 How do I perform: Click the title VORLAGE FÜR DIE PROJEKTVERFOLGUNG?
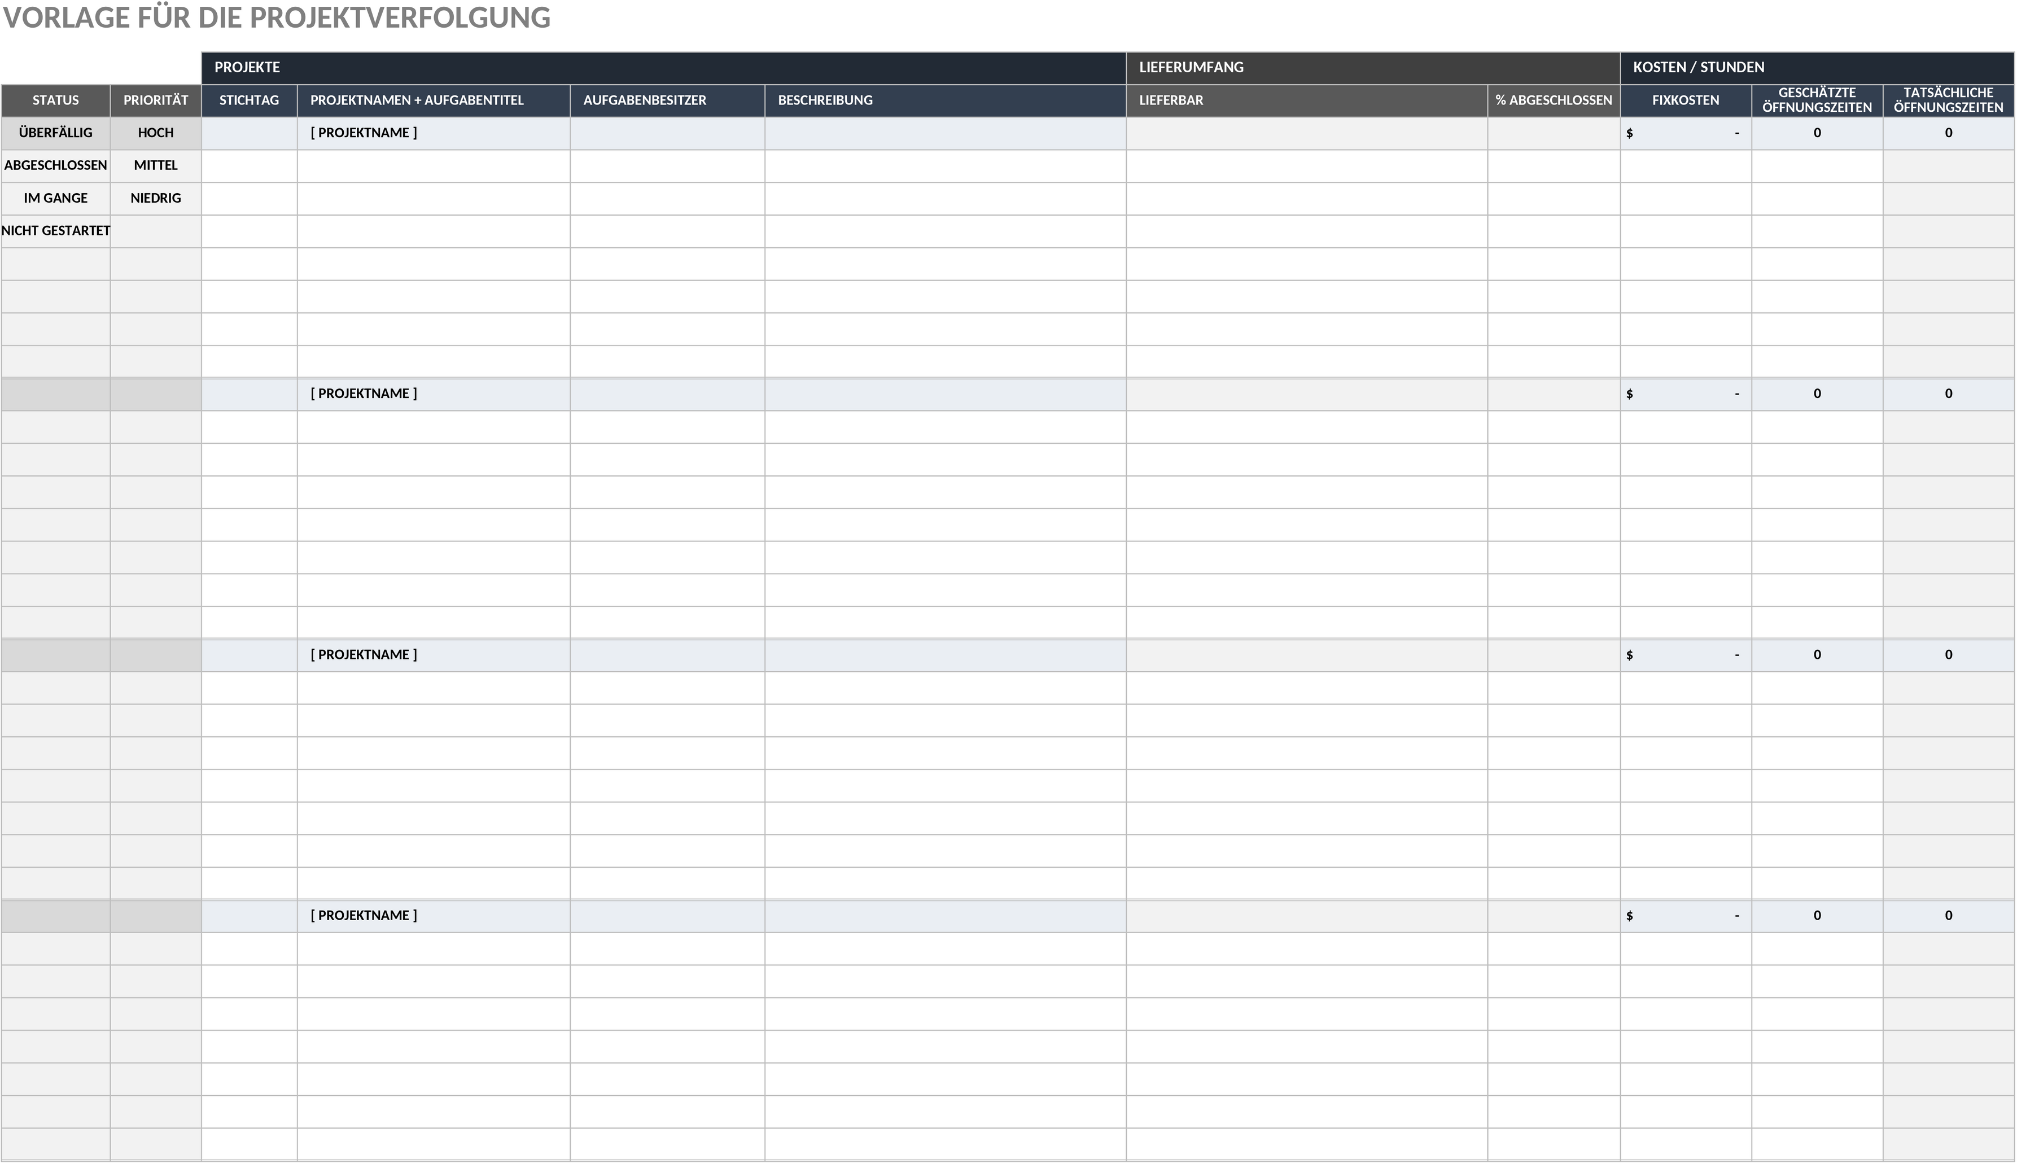276,18
